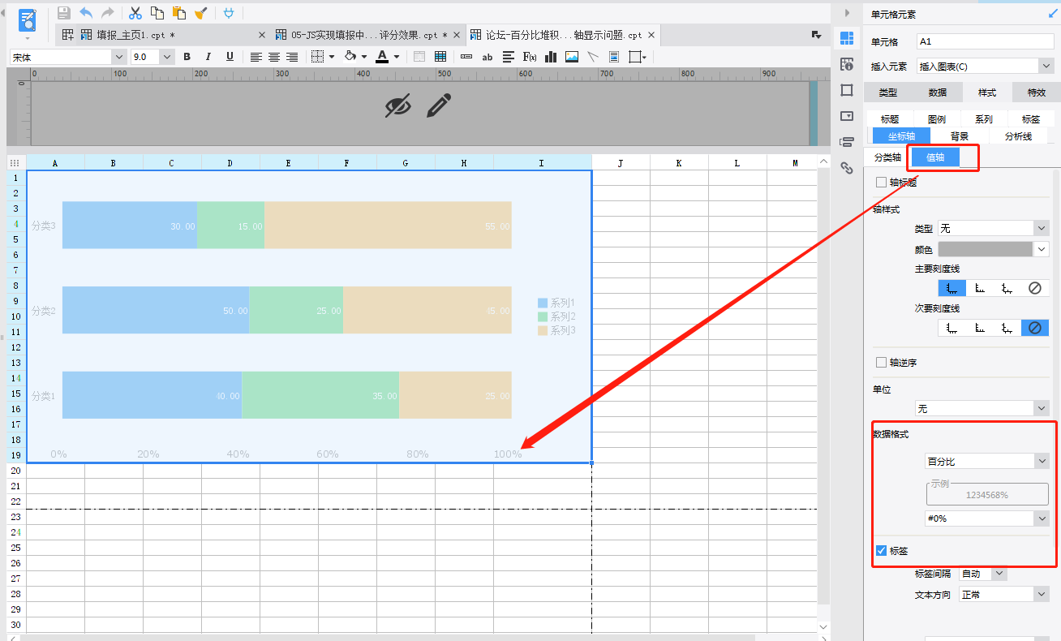Screen dimensions: 1061x641
Task: Select second tick style under 主要刻度线
Action: point(980,288)
